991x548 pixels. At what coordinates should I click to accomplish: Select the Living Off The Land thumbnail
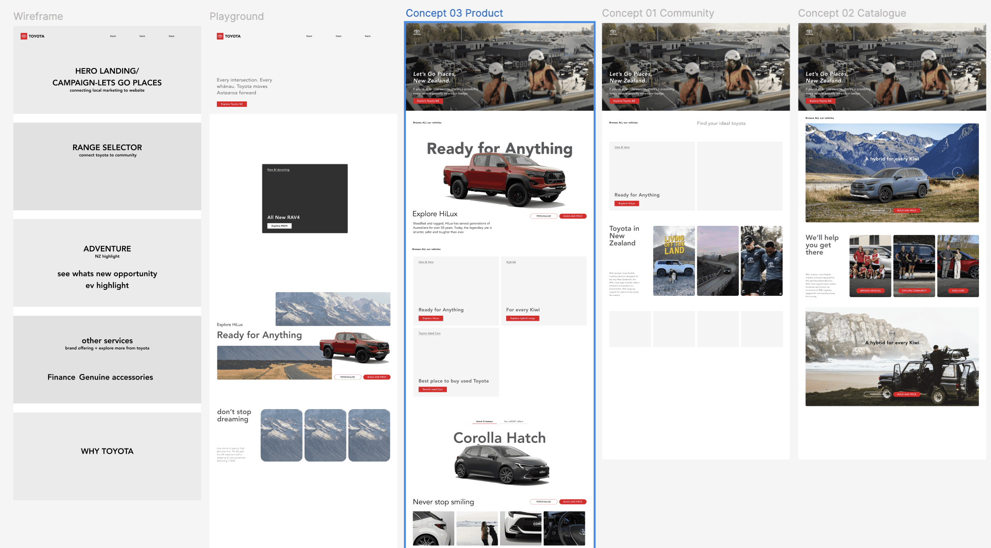click(674, 261)
